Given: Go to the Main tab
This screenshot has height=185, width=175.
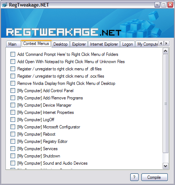Looking at the screenshot, I should pos(12,44).
